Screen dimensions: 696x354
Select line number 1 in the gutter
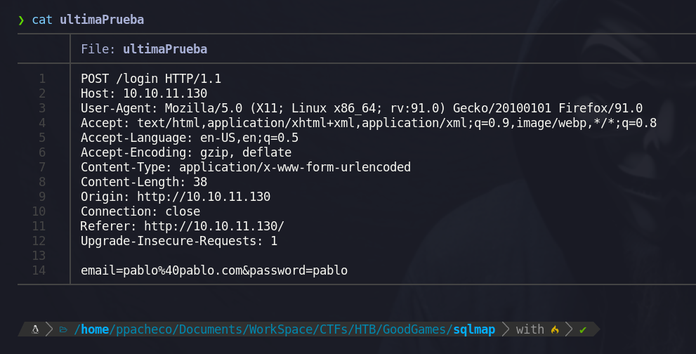42,79
